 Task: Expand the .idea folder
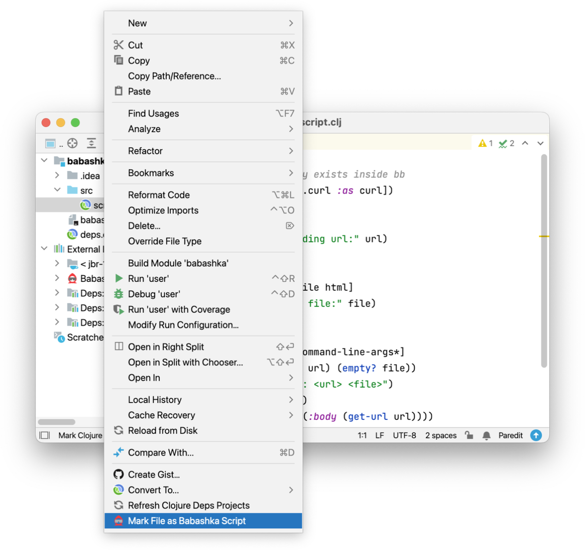point(57,175)
